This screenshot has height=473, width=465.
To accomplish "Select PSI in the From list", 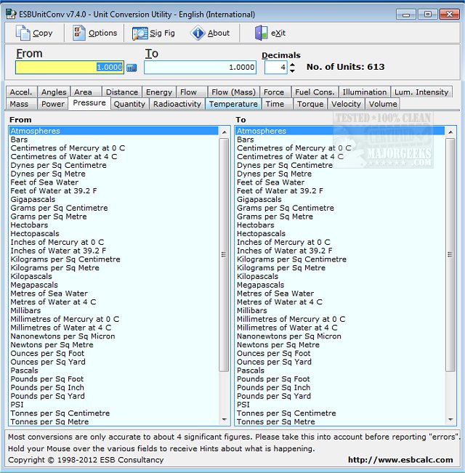I will (x=113, y=405).
